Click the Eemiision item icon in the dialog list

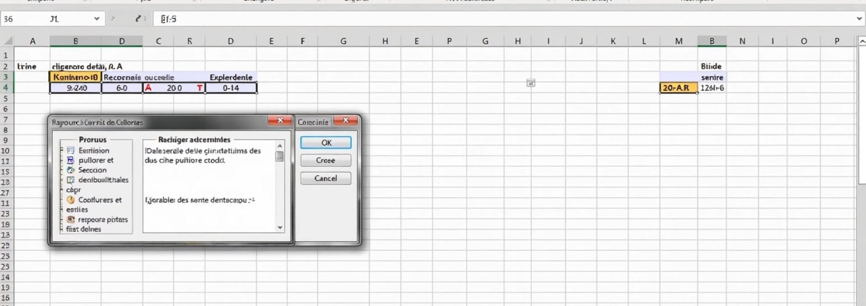pos(70,150)
